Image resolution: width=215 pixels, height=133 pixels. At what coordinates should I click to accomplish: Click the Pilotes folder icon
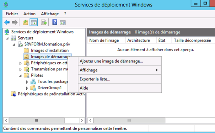pyautogui.click(x=27, y=75)
